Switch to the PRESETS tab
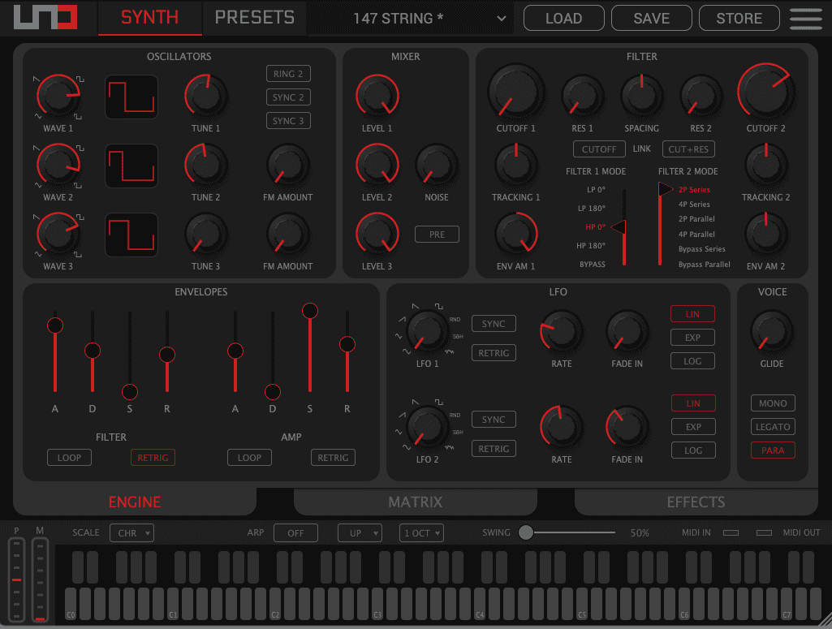Image resolution: width=832 pixels, height=629 pixels. pos(255,18)
